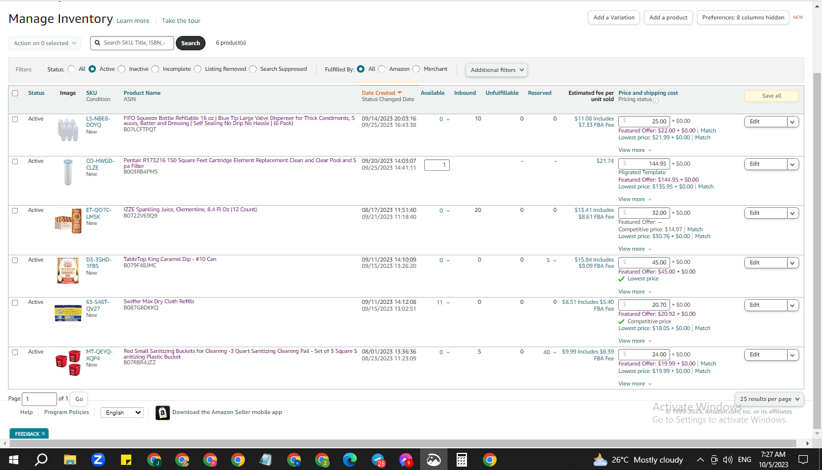Dismiss the FEEDBACK tab with its X
This screenshot has width=822, height=470.
pyautogui.click(x=43, y=434)
